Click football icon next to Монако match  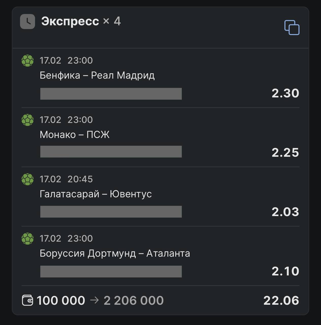click(x=27, y=120)
